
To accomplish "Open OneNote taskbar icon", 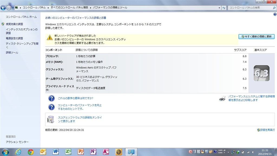I will pos(93,152).
